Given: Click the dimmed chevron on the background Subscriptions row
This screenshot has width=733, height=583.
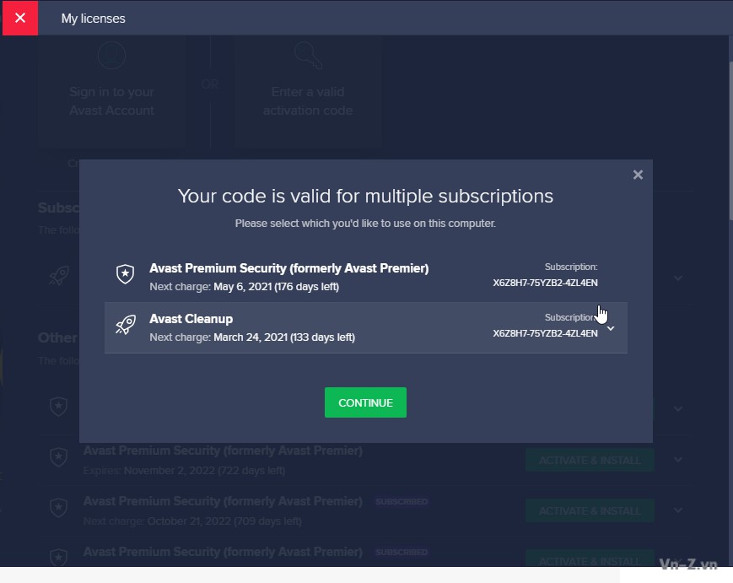Looking at the screenshot, I should (x=678, y=278).
